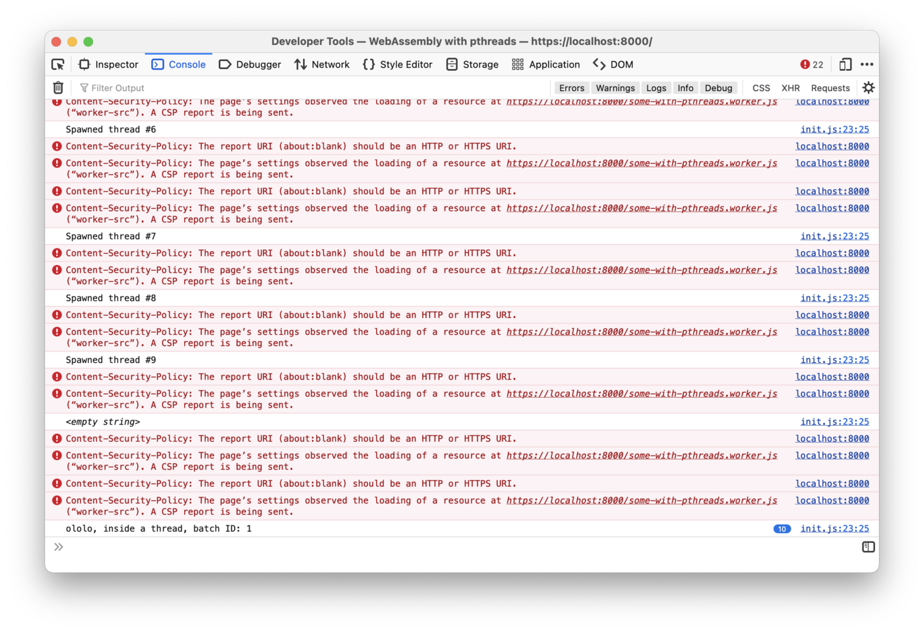Open the devtools three-dot options menu
Image resolution: width=924 pixels, height=632 pixels.
[867, 64]
